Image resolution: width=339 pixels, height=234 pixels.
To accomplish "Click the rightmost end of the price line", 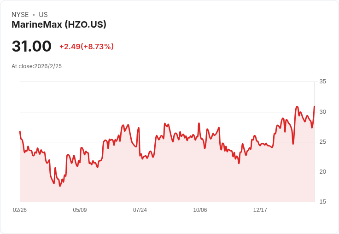I will (314, 107).
